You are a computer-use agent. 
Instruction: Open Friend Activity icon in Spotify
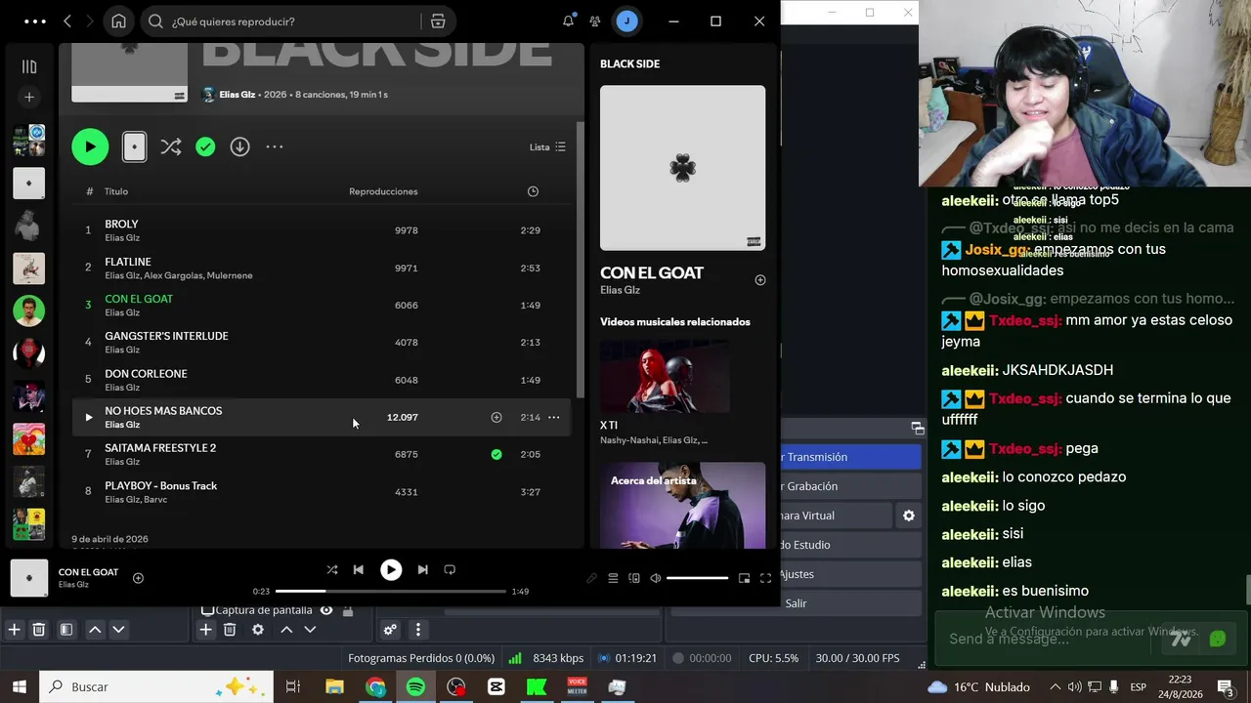pos(595,21)
